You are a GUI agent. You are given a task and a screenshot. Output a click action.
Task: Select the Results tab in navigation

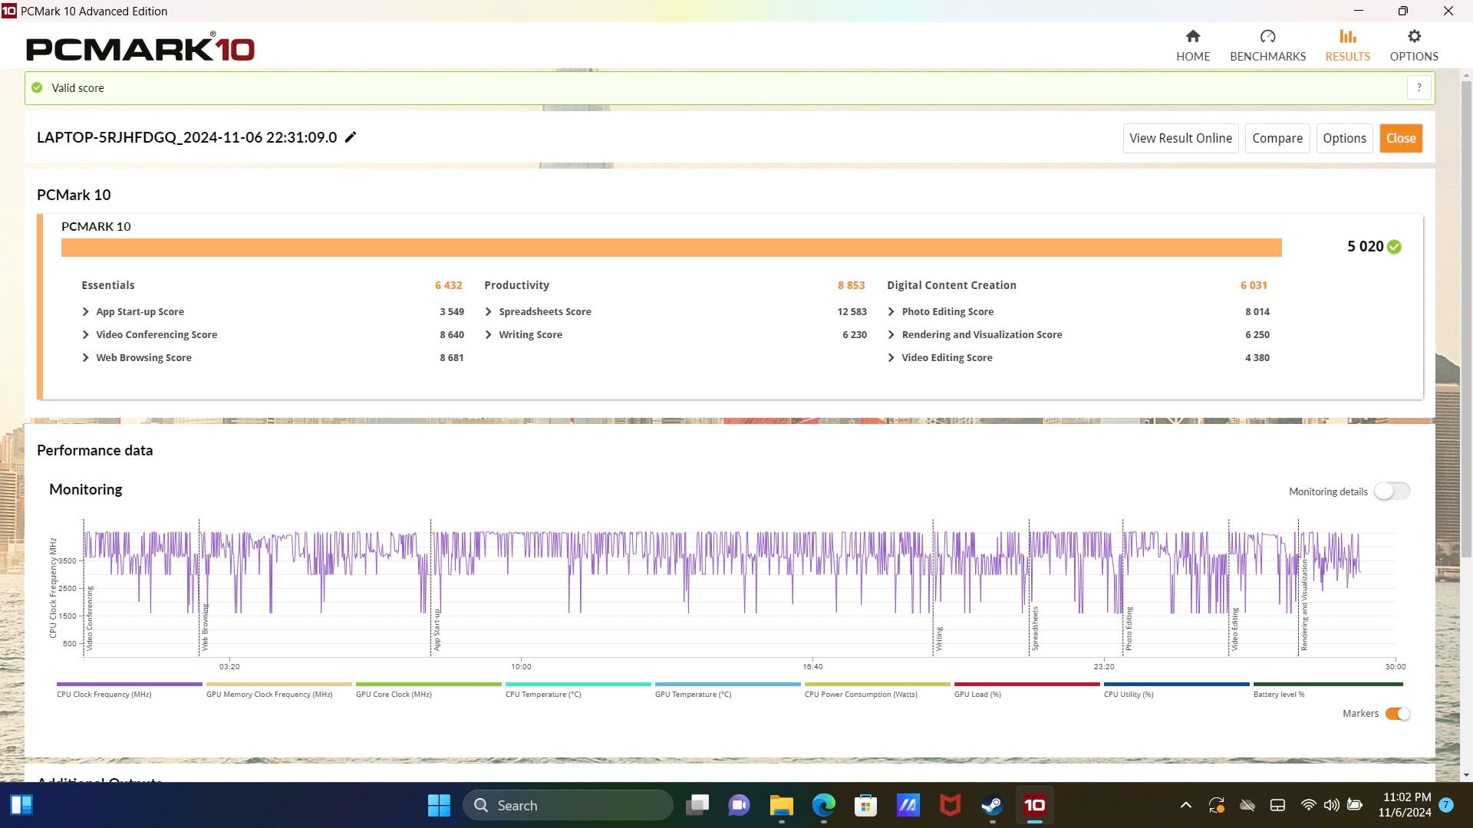[x=1347, y=44]
